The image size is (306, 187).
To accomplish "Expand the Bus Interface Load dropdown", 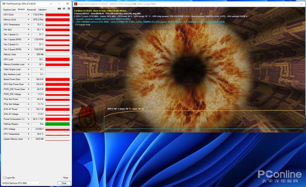I will pos(29,74).
